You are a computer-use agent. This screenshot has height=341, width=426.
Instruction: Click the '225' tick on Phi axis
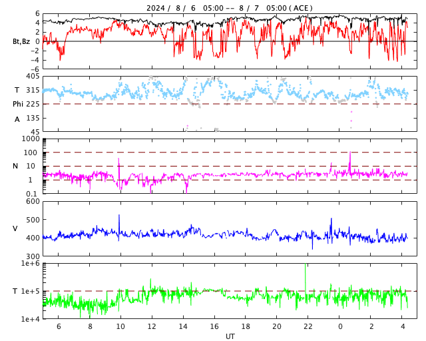point(33,104)
